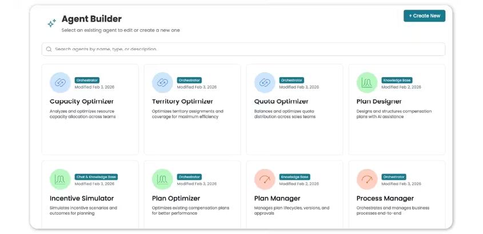Viewport: 483px width, 234px height.
Task: Click description 'Manages plan lifecycles, versions, and approvals'
Action: coord(292,211)
